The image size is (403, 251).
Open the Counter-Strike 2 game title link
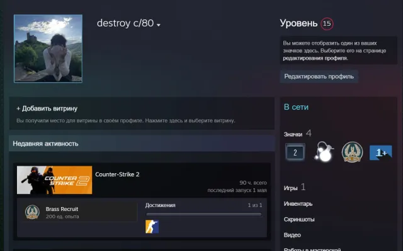117,174
